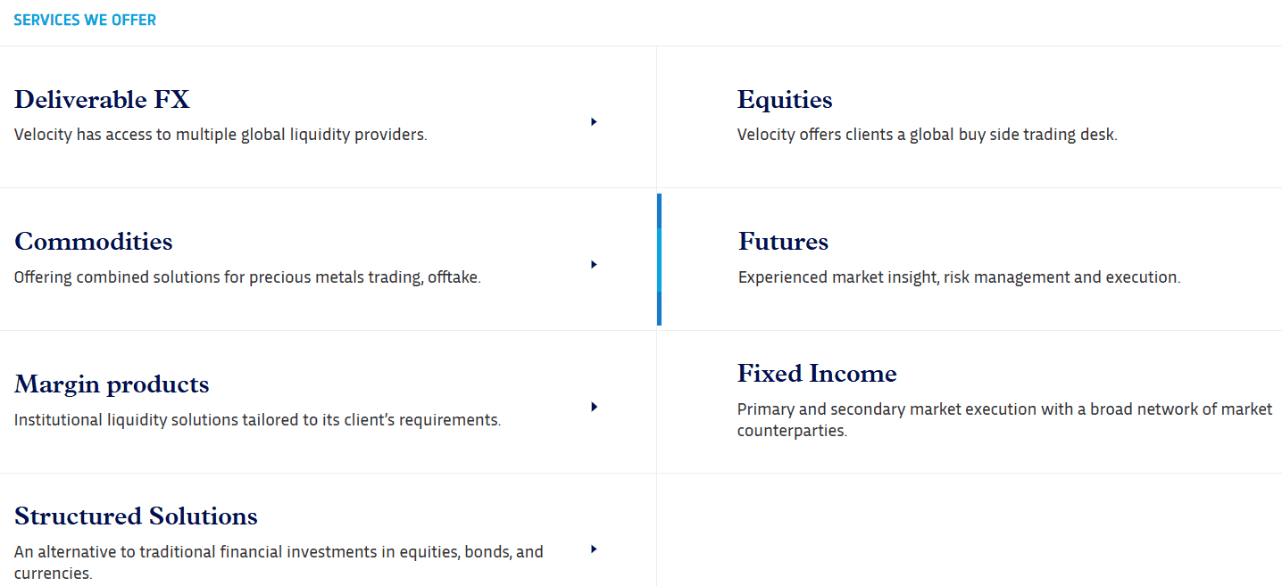Viewport: 1282px width, 586px height.
Task: Click the institutional liquidity solutions text
Action: pos(257,420)
